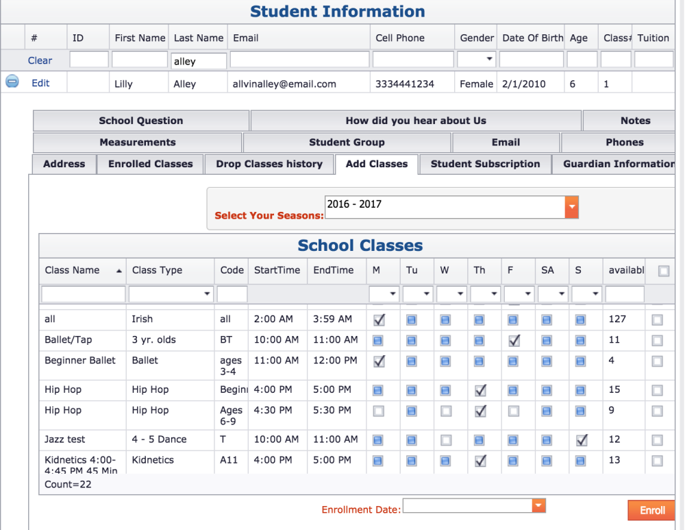
Task: Click the Clear filter link
Action: click(x=40, y=60)
